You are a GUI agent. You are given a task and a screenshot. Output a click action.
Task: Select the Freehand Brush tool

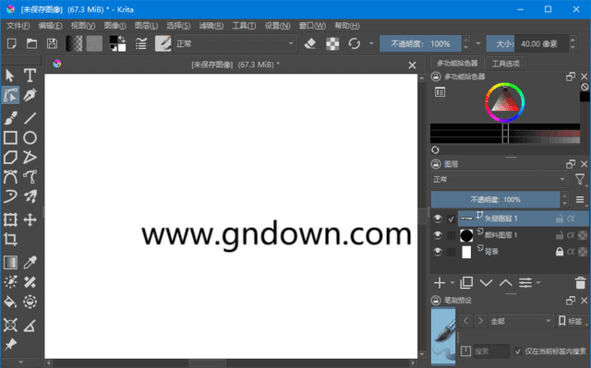(x=10, y=118)
